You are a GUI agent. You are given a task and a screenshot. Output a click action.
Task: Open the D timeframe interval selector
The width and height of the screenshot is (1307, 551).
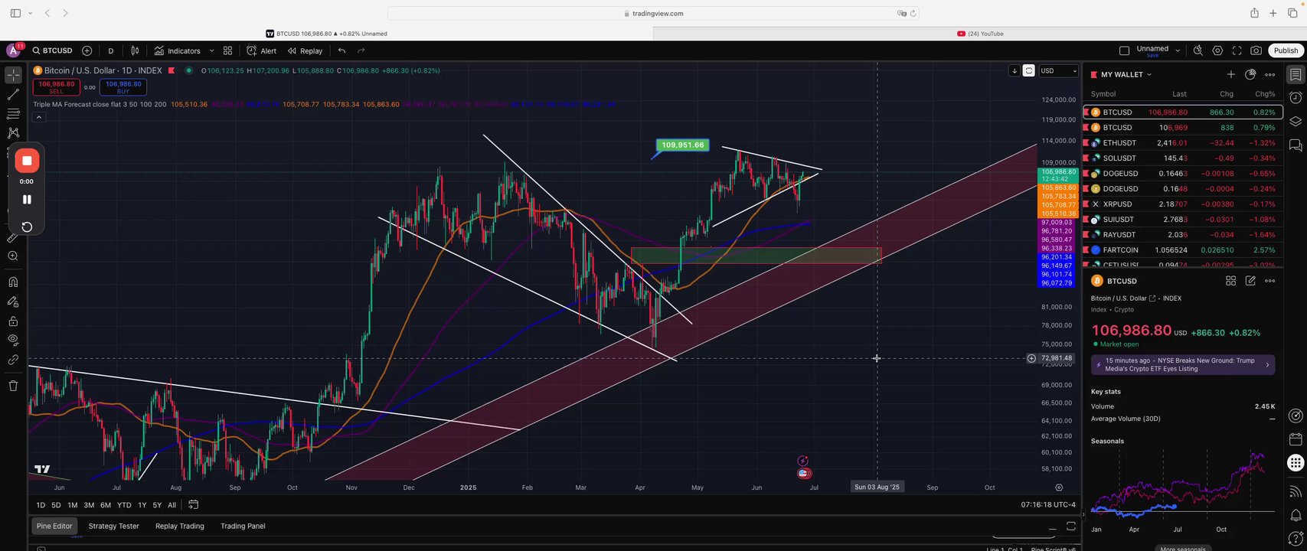110,51
